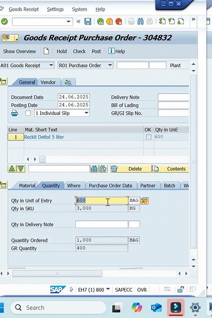Click the Contents button

click(171, 169)
